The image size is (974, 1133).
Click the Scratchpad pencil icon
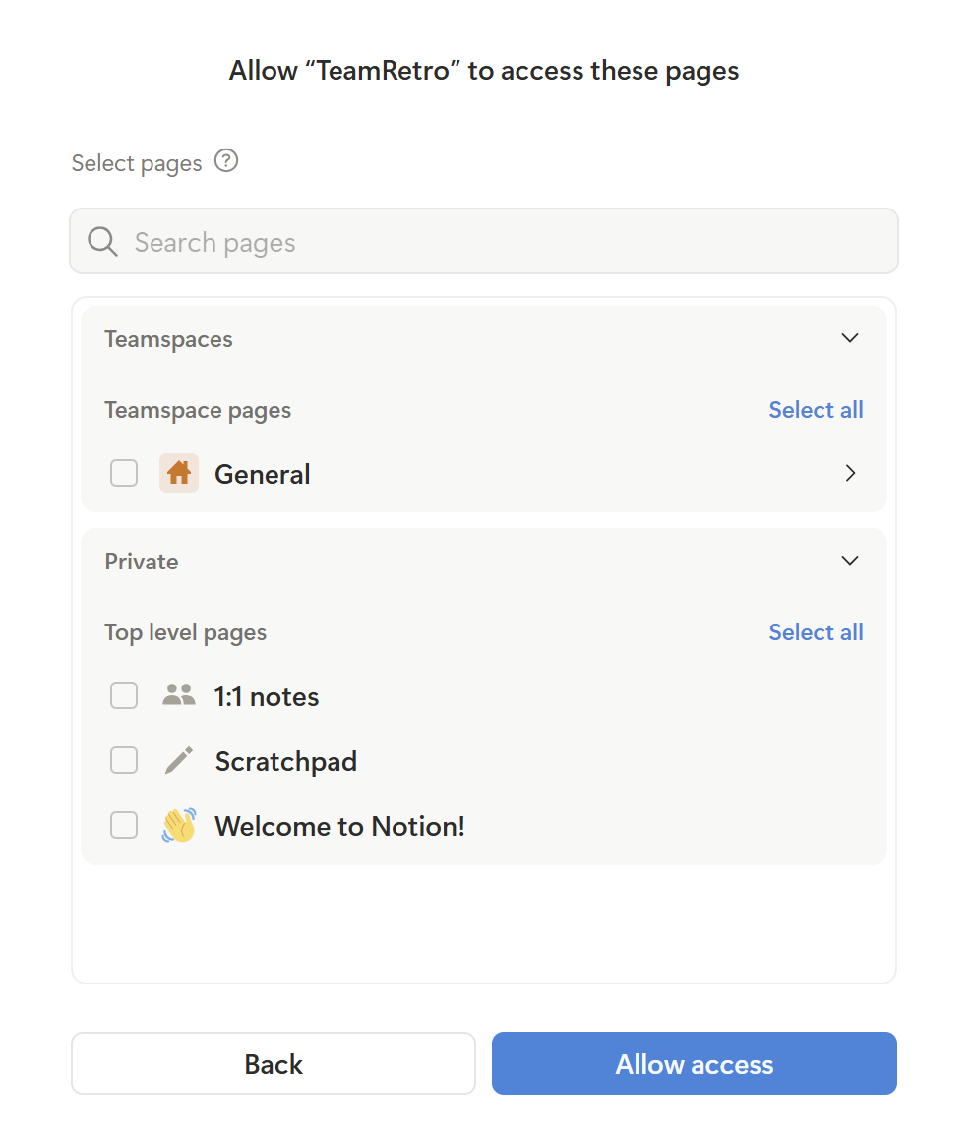tap(179, 760)
